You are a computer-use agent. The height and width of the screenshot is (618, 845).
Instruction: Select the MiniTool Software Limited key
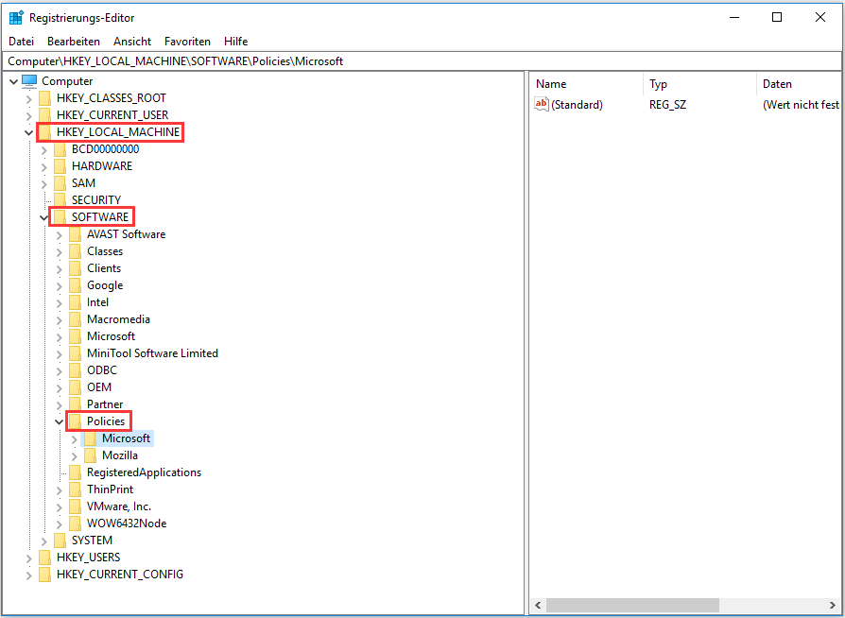(152, 353)
